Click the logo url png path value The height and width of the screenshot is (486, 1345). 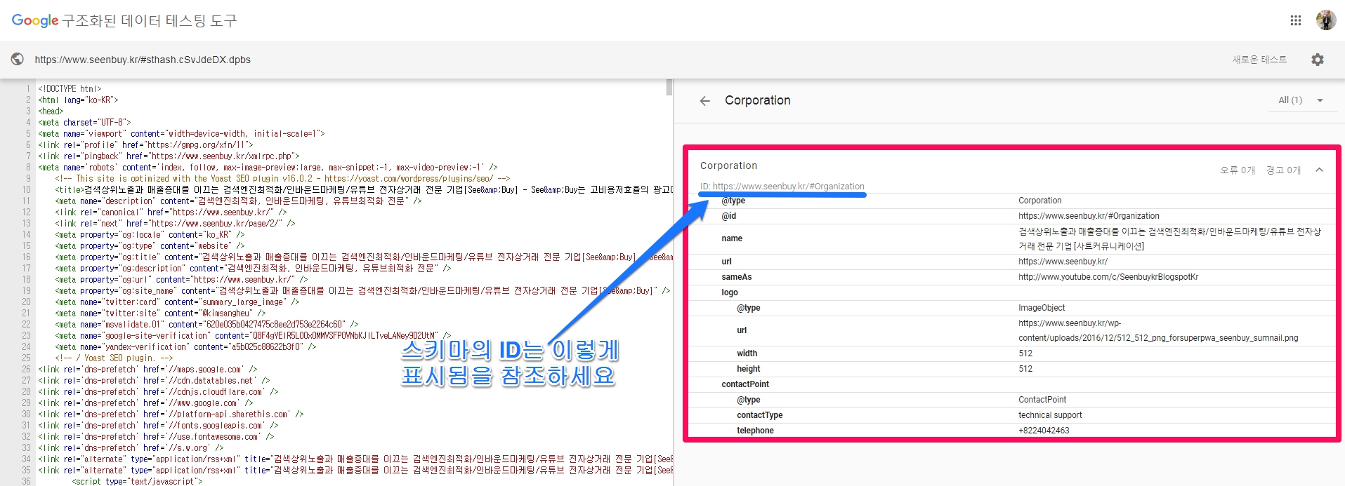1158,330
